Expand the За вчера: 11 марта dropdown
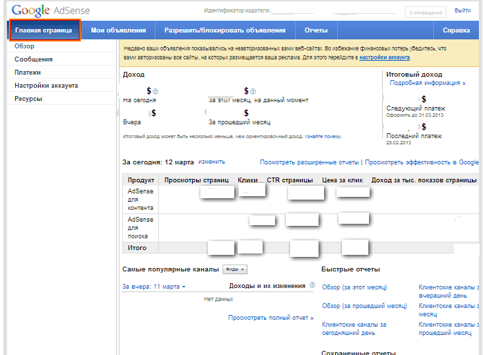Viewport: 483px width, 355px height. 153,287
